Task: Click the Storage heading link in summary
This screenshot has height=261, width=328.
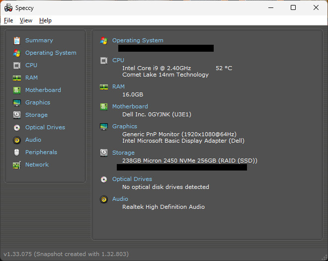Action: pos(123,153)
